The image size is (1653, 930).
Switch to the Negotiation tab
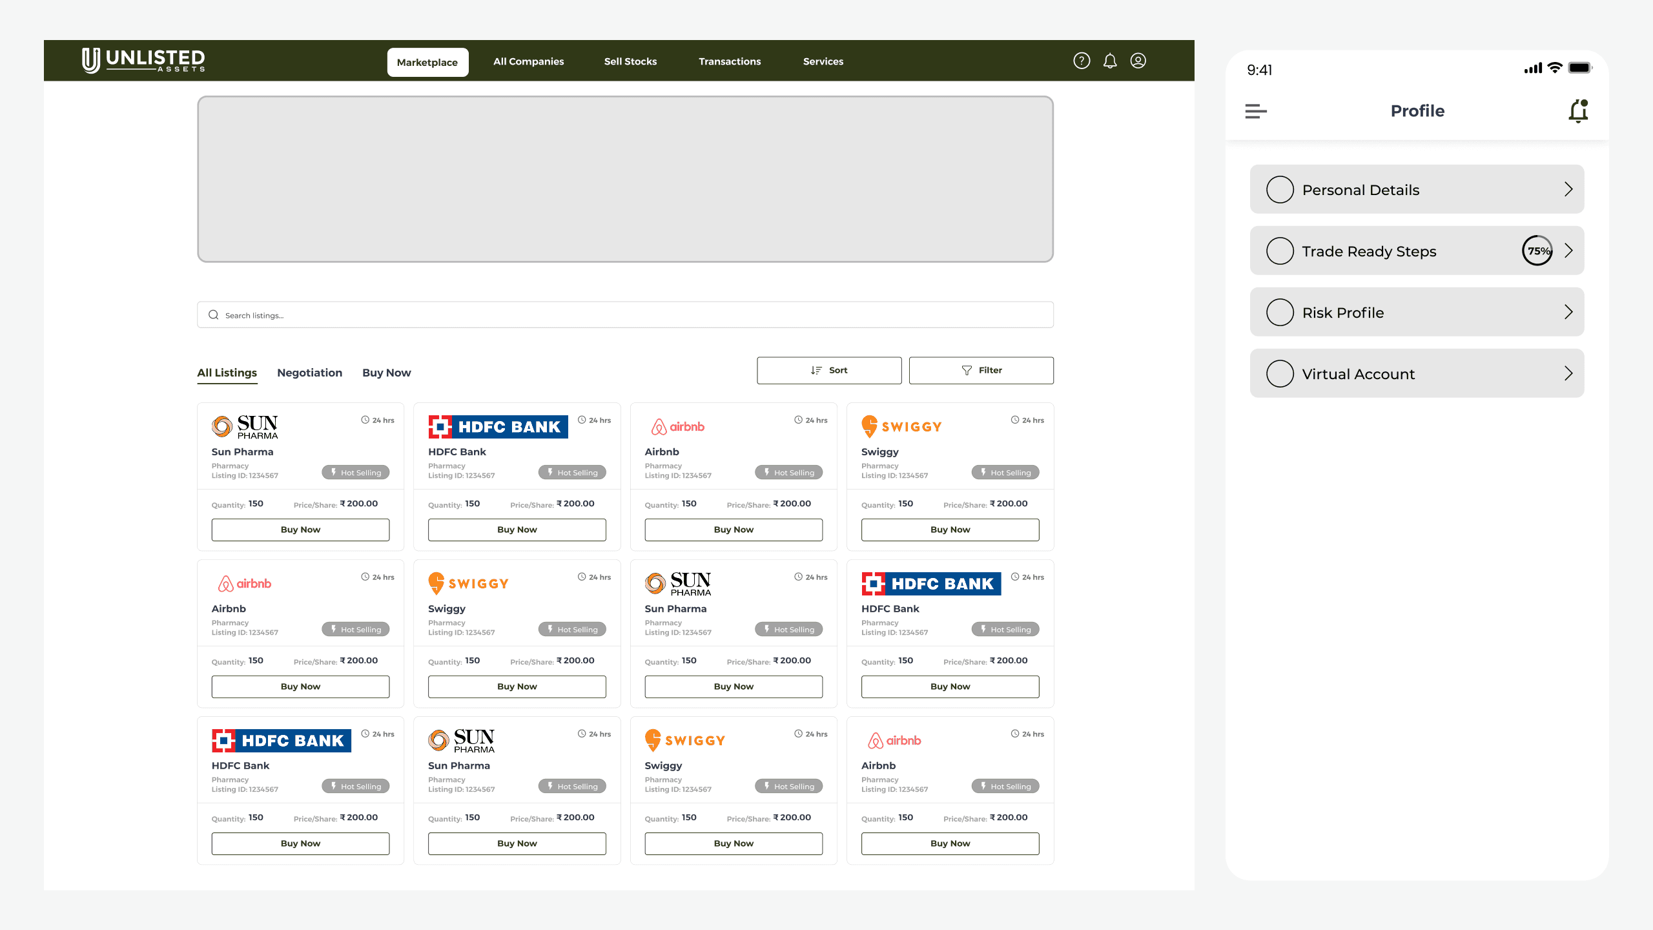309,373
